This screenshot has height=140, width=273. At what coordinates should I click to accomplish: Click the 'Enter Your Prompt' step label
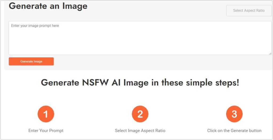click(x=46, y=131)
